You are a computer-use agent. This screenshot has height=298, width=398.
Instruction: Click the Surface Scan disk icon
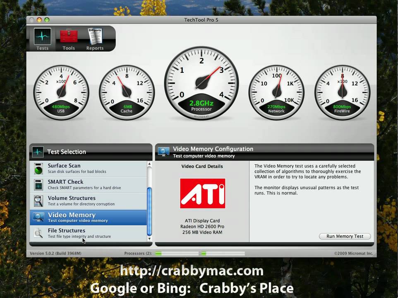[x=38, y=169]
